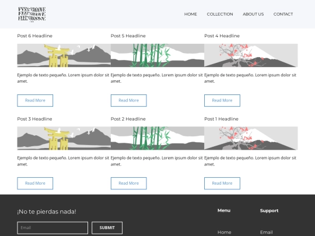The width and height of the screenshot is (315, 236).
Task: Read More for Post 6
Action: [35, 101]
